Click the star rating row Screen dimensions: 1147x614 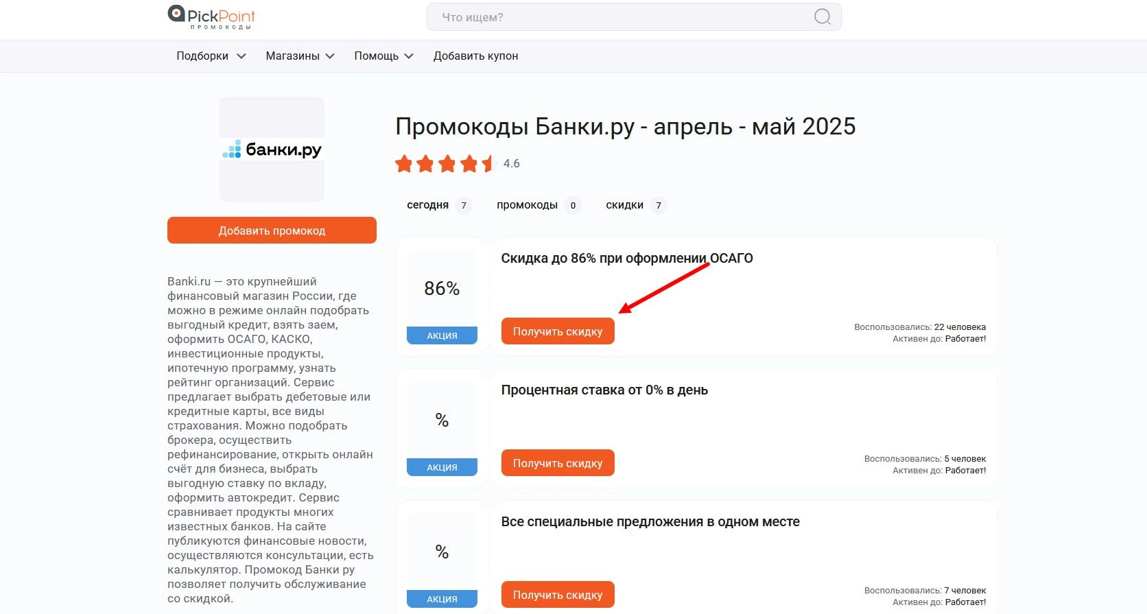[x=445, y=164]
